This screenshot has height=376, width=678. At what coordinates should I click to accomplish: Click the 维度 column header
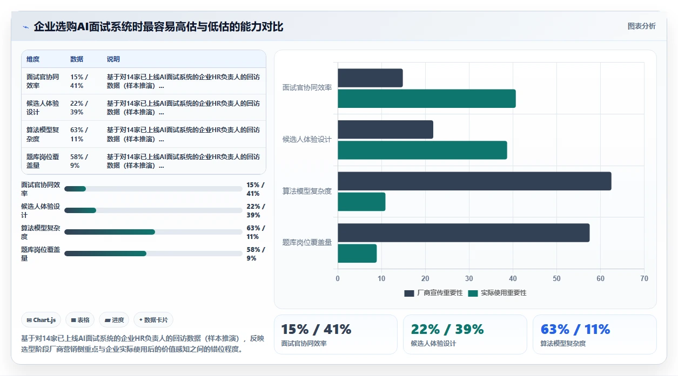click(33, 59)
